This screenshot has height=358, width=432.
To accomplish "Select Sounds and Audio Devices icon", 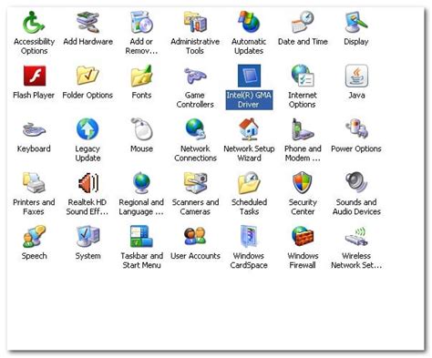I will (356, 183).
